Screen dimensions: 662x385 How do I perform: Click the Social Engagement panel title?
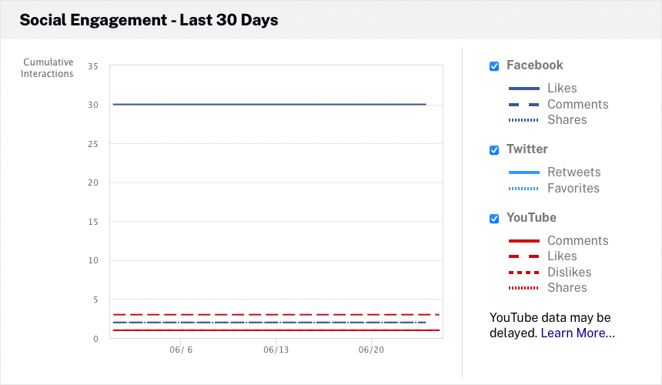coord(149,20)
